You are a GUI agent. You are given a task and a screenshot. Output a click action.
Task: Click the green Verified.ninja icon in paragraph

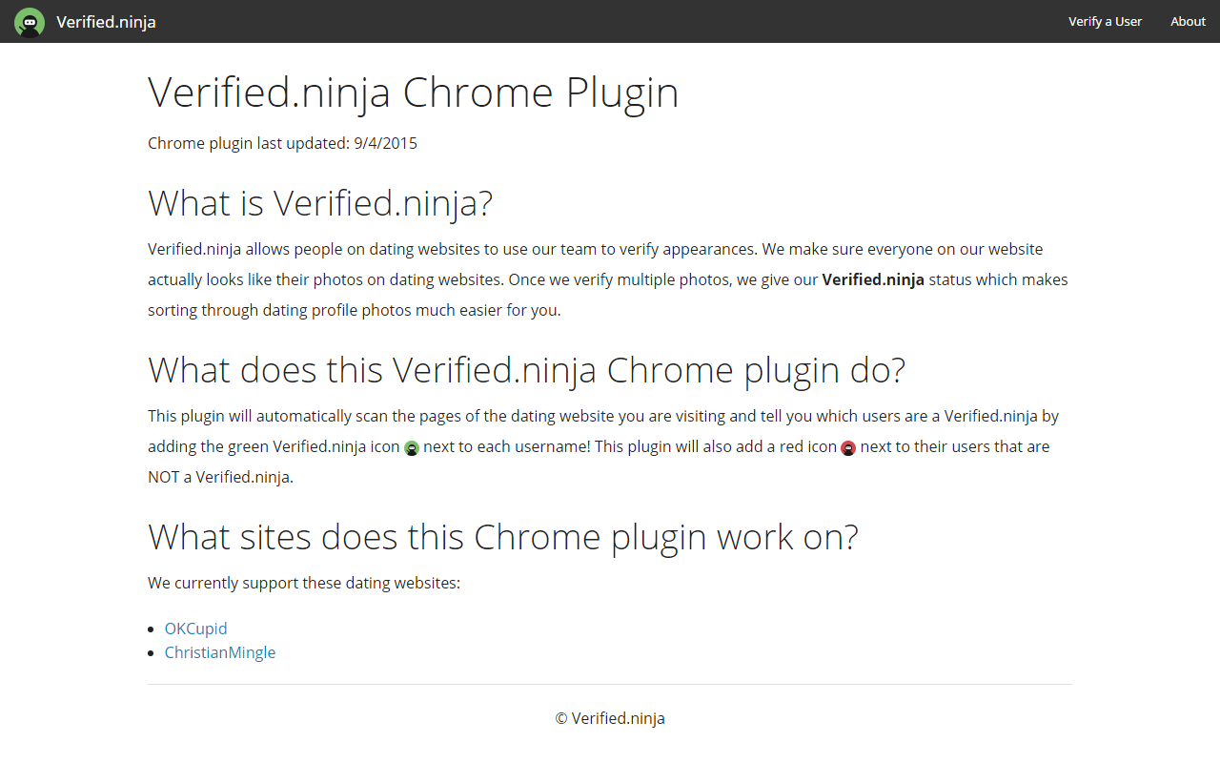tap(412, 448)
